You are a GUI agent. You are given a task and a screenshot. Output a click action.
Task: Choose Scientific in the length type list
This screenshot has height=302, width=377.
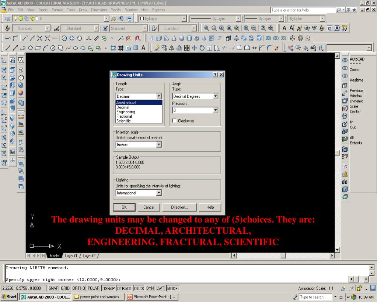139,121
